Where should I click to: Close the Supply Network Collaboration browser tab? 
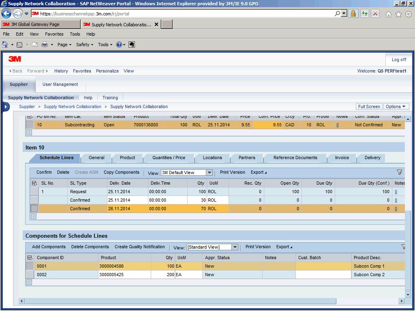click(x=156, y=24)
